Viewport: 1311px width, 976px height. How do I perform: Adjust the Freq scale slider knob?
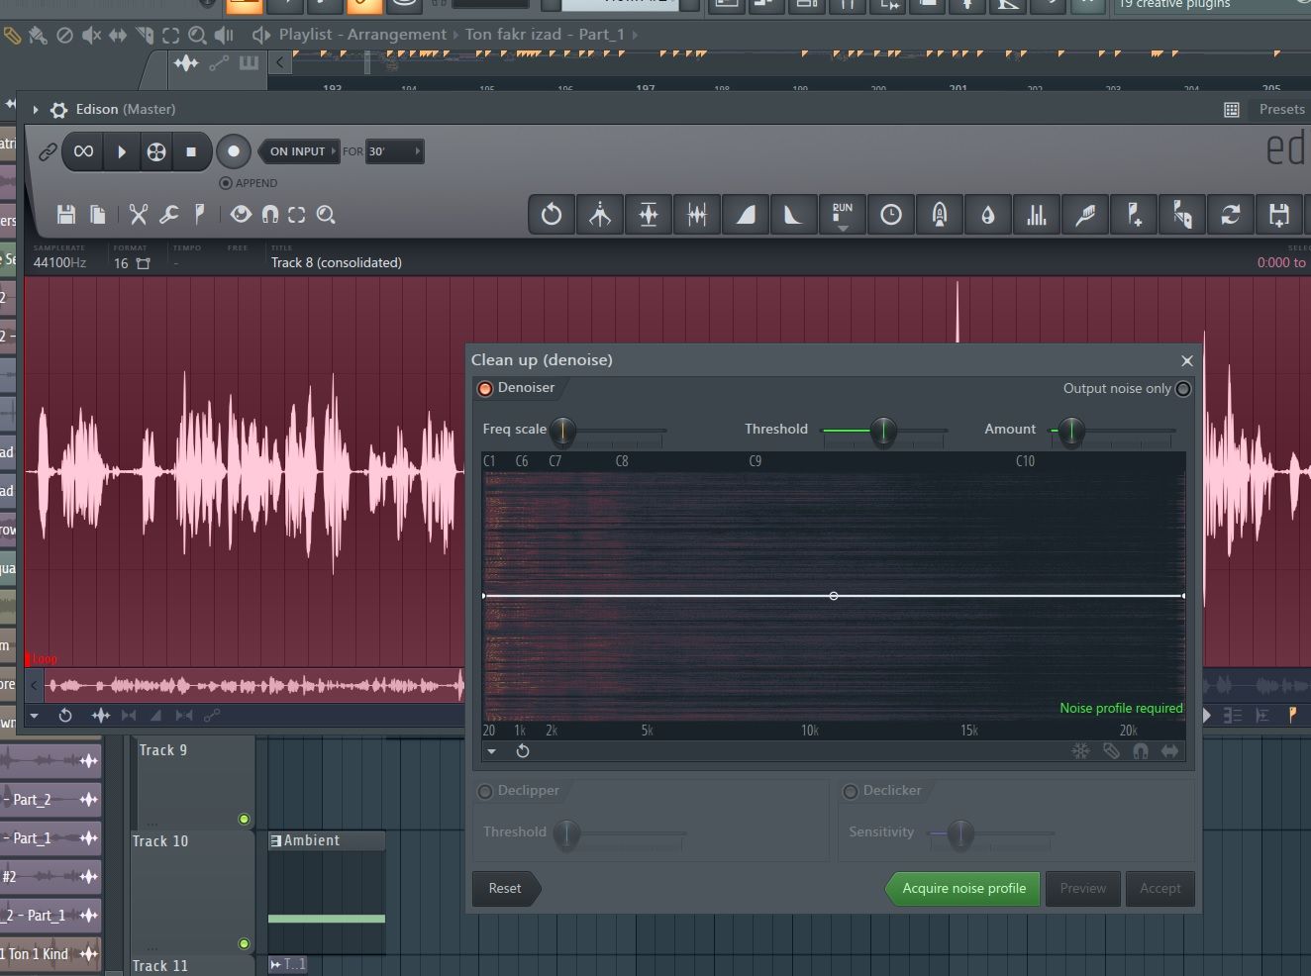[562, 430]
